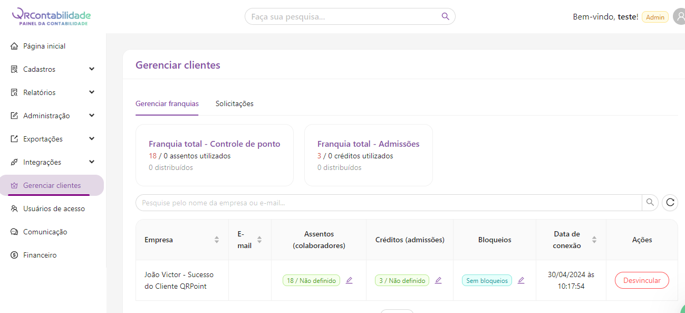Focus the 'Faça sua pesquisa' search field
Viewport: 685px width, 313px height.
coord(343,16)
